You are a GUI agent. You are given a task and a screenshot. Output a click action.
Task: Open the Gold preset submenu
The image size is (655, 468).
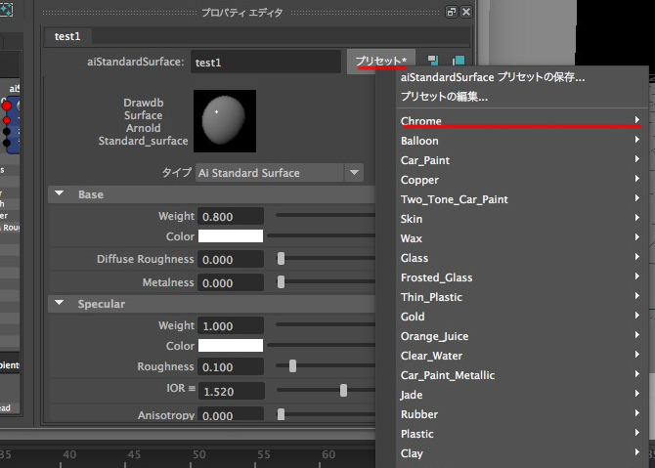point(520,317)
